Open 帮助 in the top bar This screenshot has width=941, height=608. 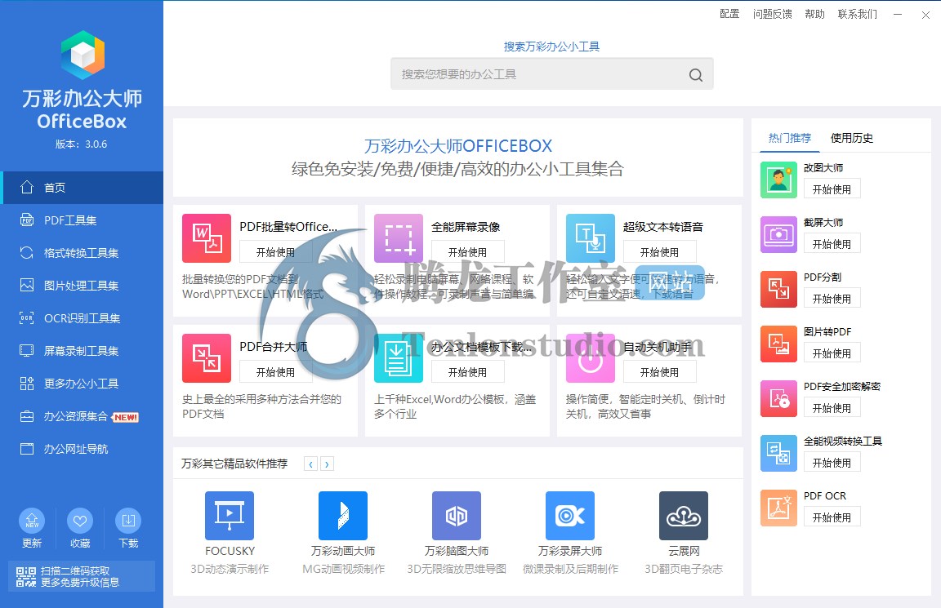(x=815, y=14)
